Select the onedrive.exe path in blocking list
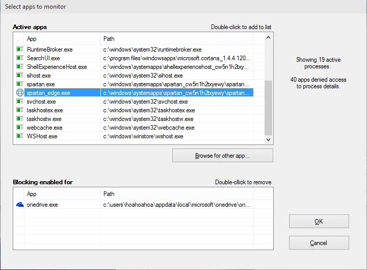The width and height of the screenshot is (367, 270). pyautogui.click(x=176, y=205)
